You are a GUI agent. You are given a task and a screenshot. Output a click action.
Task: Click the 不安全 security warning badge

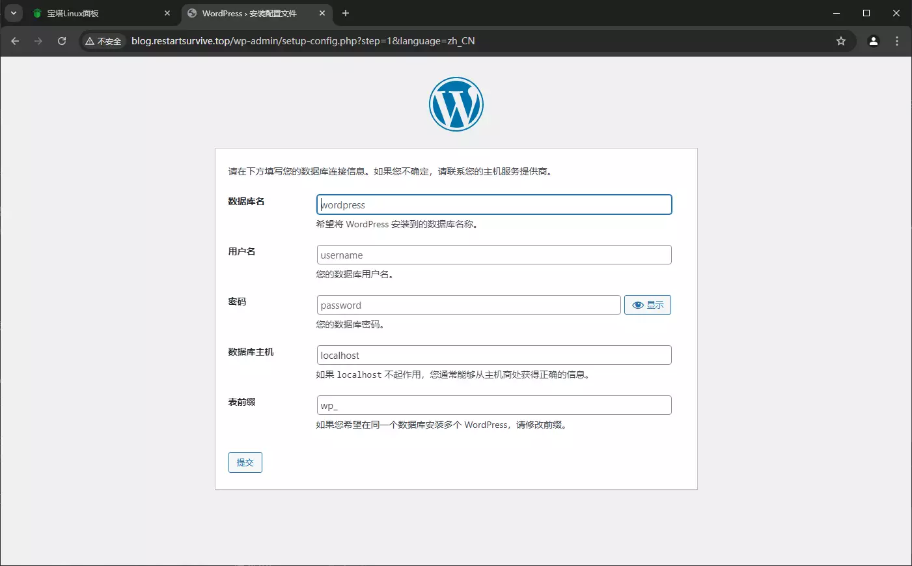(104, 41)
